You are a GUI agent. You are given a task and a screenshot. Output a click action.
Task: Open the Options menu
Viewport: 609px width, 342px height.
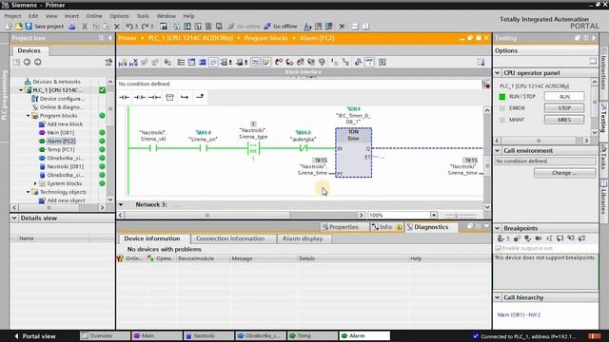119,16
